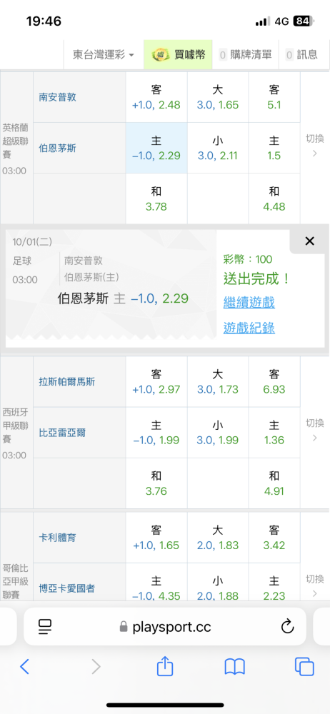This screenshot has width=330, height=714.
Task: Click the 買噱幣 coin button
Action: coord(179,55)
